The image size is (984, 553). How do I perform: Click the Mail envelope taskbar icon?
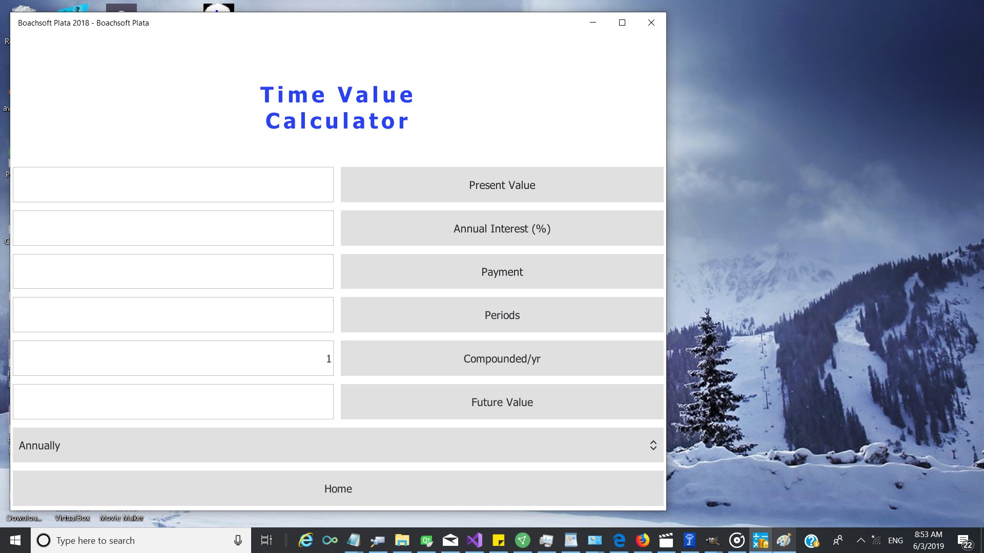coord(450,540)
